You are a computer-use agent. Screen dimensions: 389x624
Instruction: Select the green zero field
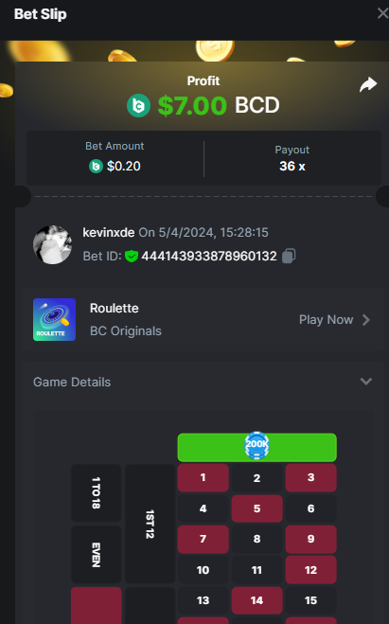(256, 447)
